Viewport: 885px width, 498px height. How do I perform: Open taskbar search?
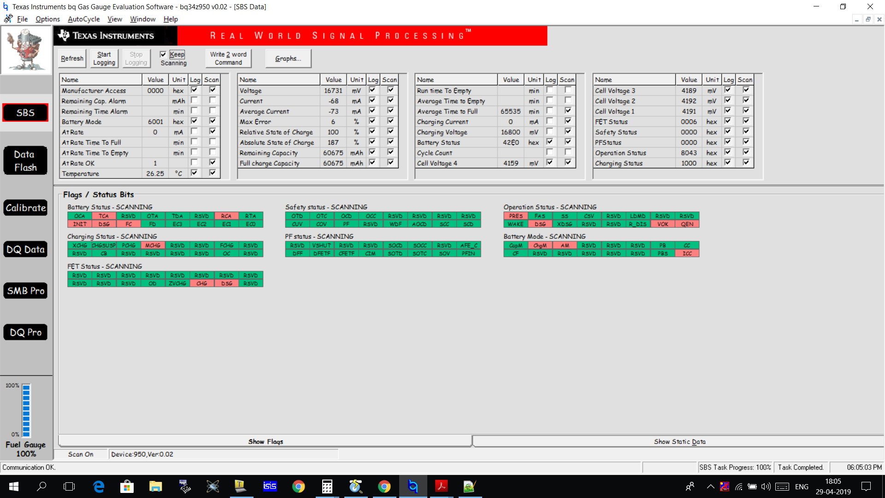coord(41,486)
